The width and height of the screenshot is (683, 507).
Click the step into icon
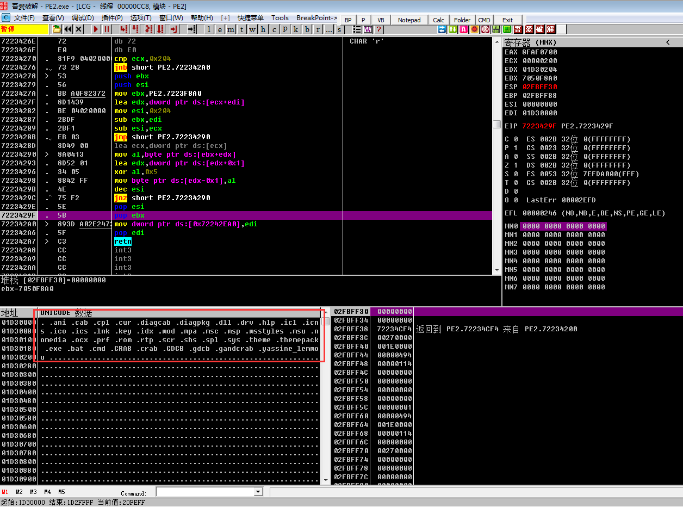coord(124,29)
